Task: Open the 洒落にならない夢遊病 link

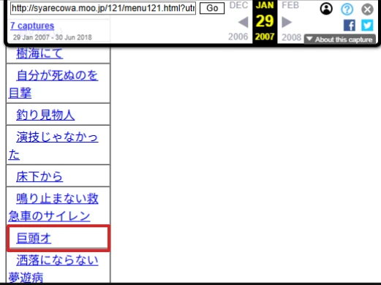Action: click(53, 269)
